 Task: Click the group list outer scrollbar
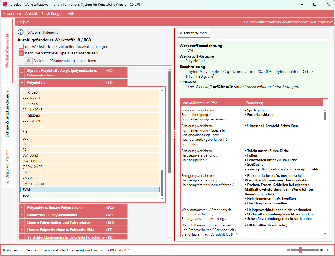[170, 122]
